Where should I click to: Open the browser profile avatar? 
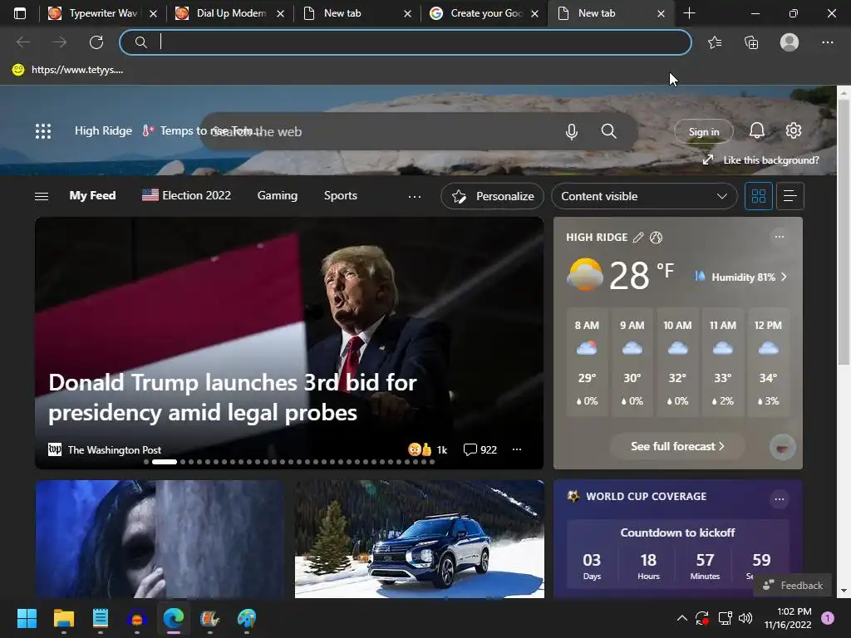coord(790,42)
